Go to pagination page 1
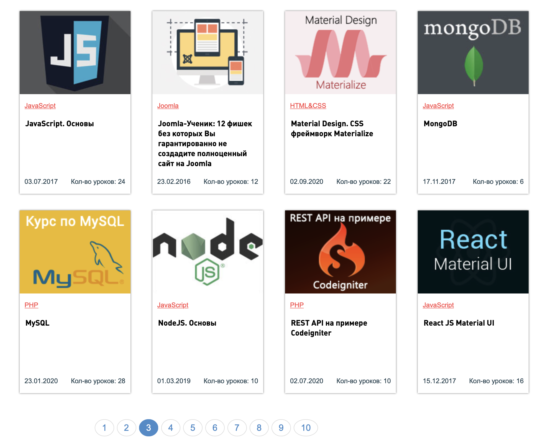 (104, 428)
